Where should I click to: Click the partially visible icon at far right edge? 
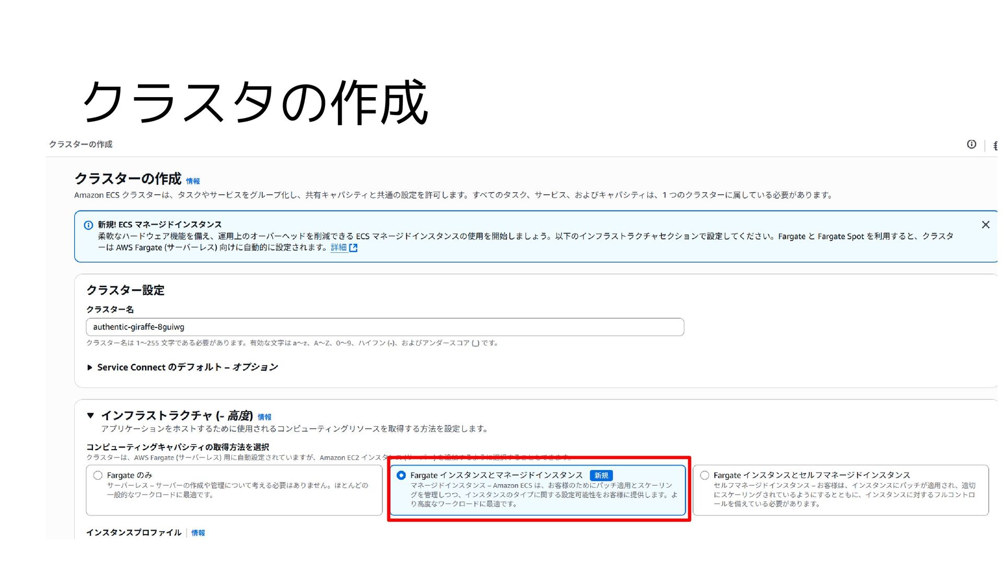[995, 145]
